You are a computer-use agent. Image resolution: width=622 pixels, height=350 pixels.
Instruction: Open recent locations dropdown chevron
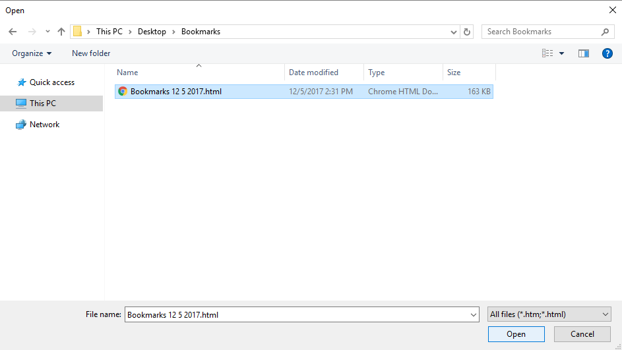click(47, 32)
